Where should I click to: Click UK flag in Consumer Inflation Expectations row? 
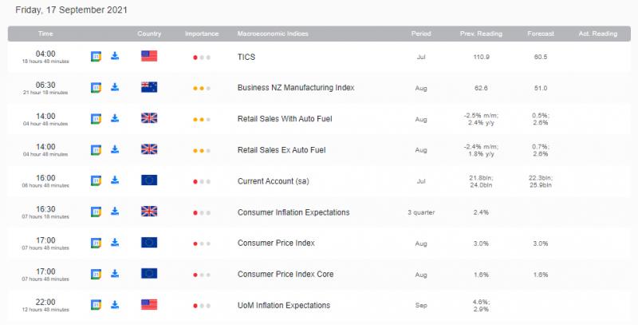coord(149,212)
